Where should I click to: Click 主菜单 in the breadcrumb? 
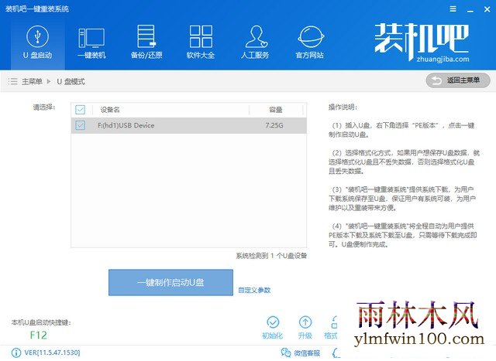pyautogui.click(x=32, y=81)
